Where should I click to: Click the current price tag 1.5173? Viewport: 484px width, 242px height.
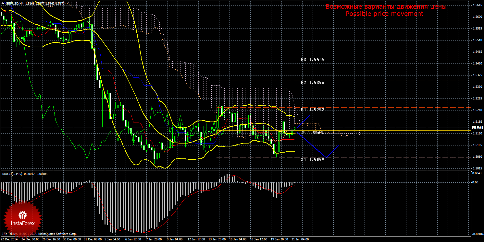477,128
